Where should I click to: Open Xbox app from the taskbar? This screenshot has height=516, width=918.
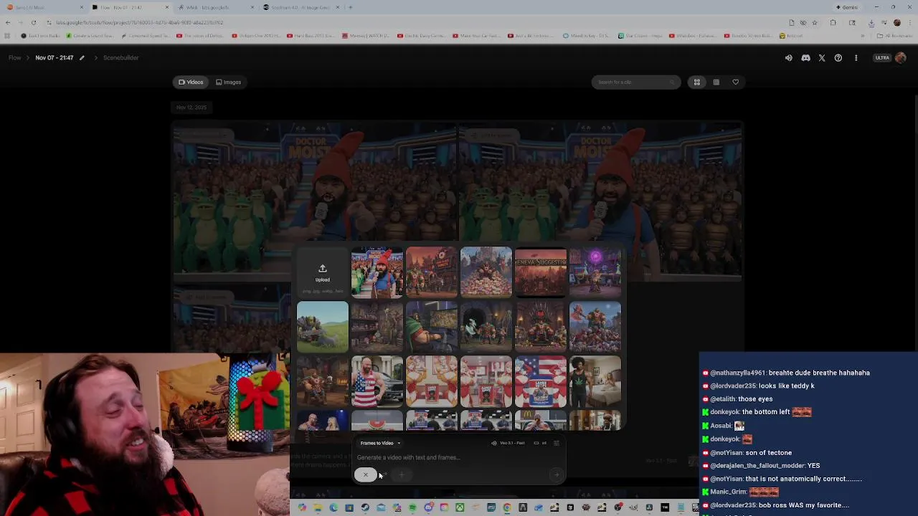[x=460, y=508]
